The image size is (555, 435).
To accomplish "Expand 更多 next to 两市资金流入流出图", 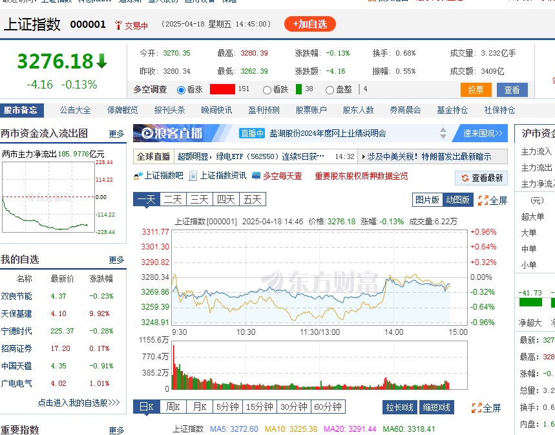I will point(116,134).
